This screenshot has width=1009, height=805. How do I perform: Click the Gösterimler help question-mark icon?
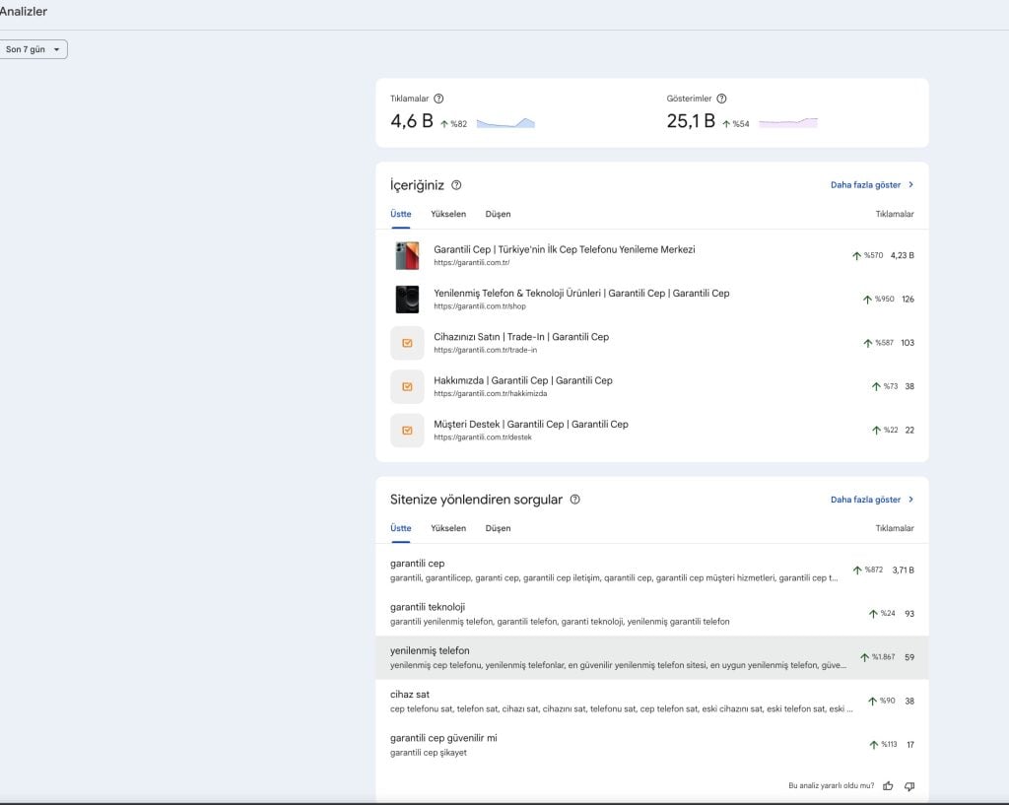[721, 99]
